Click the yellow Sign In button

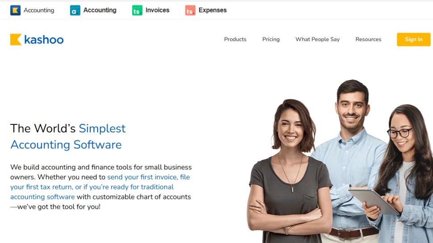point(413,39)
